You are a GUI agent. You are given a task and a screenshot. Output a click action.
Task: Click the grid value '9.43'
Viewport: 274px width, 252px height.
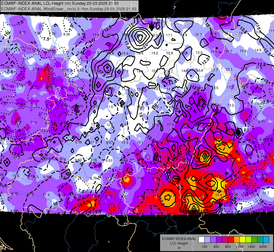(x=78, y=160)
